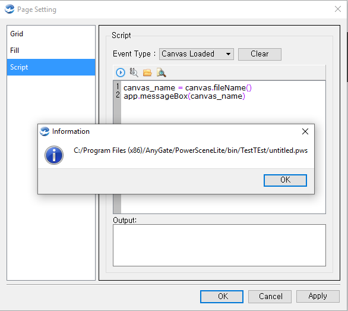Select Grid in the settings list
The width and height of the screenshot is (348, 311).
(51, 34)
